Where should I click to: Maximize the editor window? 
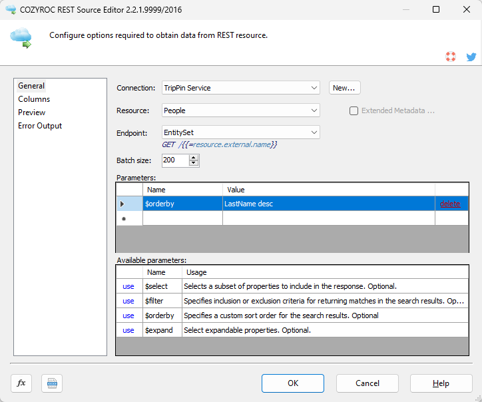(436, 9)
